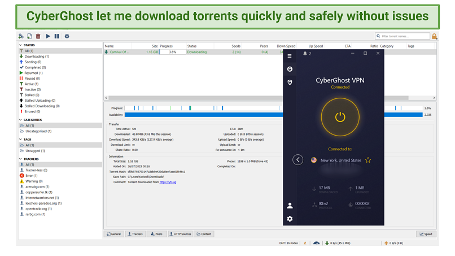455x256 pixels.
Task: Select leechers-paradise.org (1) tracker
Action: pyautogui.click(x=41, y=203)
